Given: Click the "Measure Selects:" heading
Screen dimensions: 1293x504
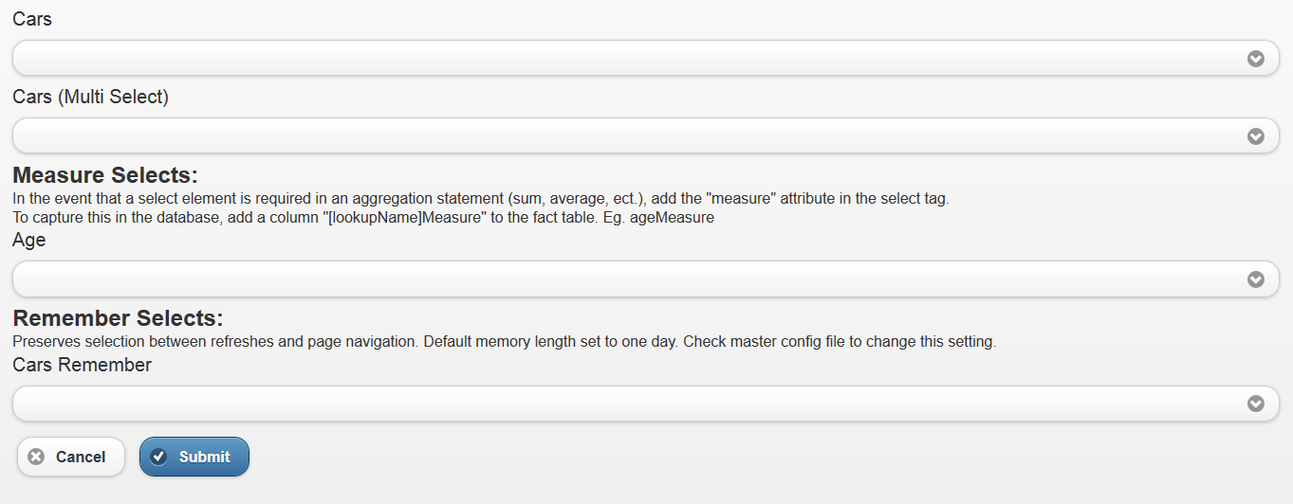Looking at the screenshot, I should tap(104, 175).
